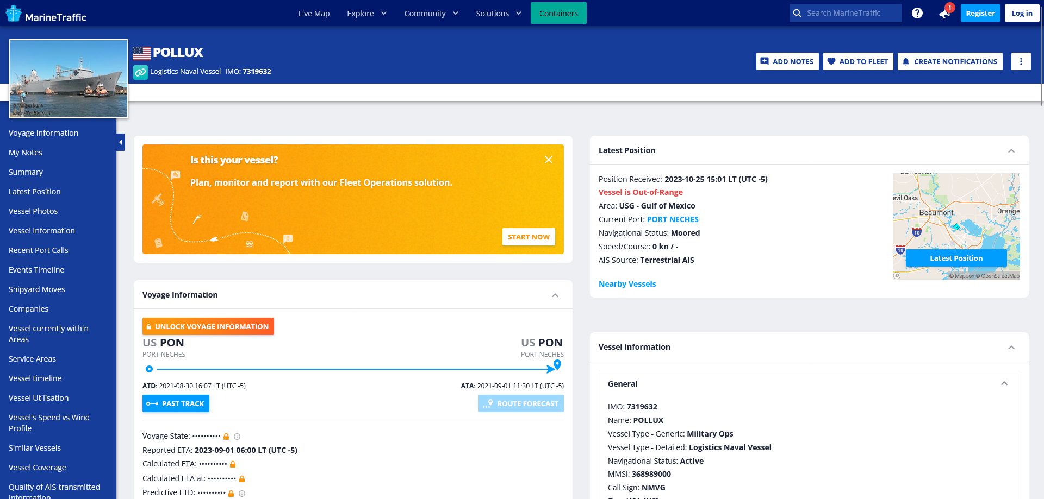Open the POLLUX vessel photo thumbnail
This screenshot has height=499, width=1044.
[69, 79]
